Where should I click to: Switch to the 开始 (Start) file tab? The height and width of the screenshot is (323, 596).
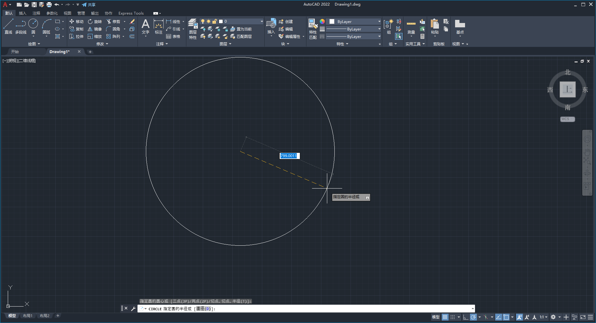[x=15, y=52]
